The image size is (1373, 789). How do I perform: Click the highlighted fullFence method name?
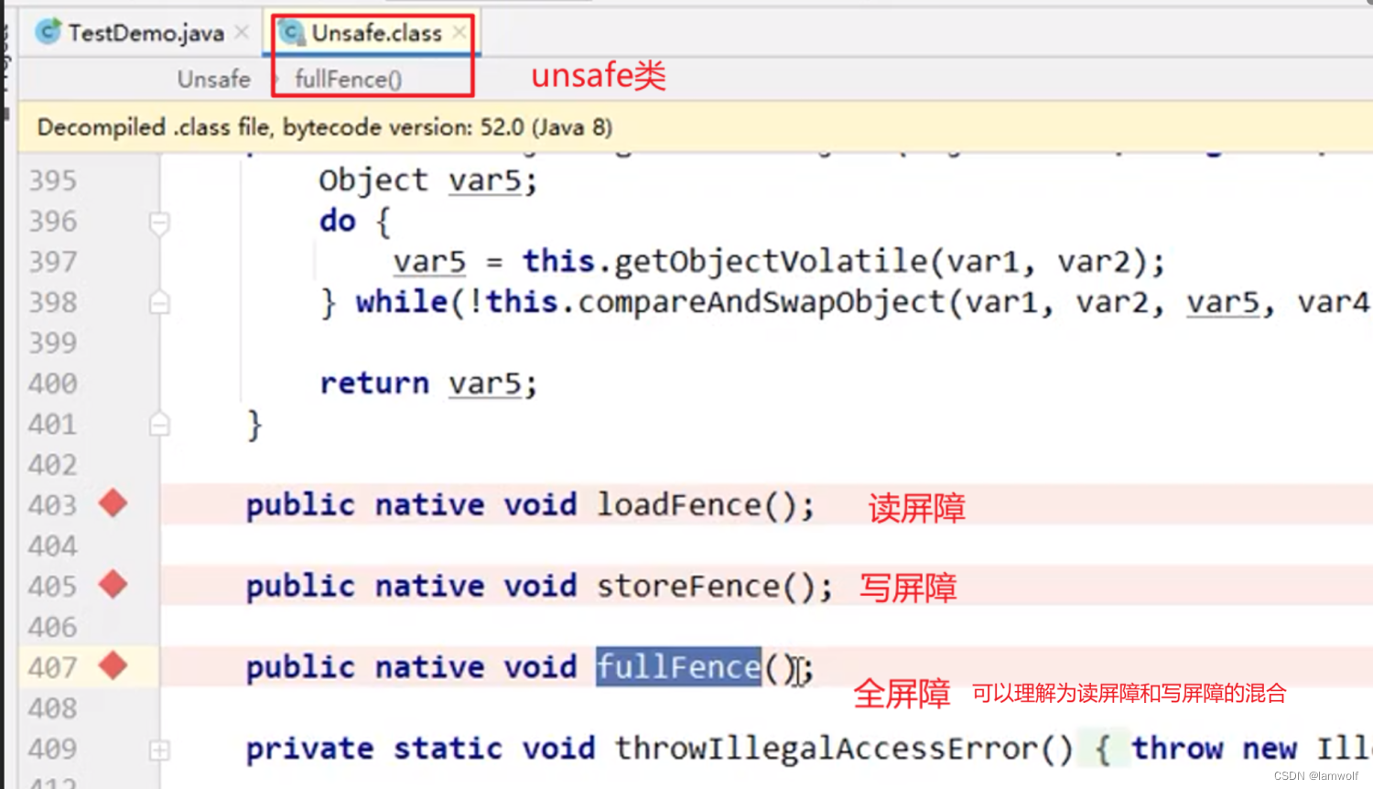coord(678,666)
